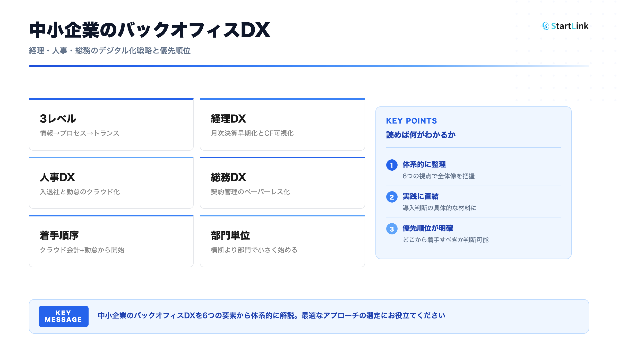The height and width of the screenshot is (347, 618).
Task: Click the numbered circle 3 badge
Action: point(392,229)
